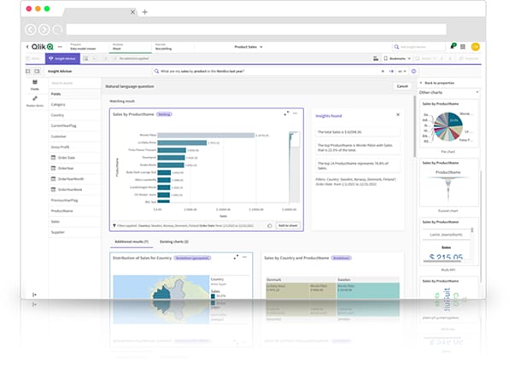The height and width of the screenshot is (366, 509).
Task: Expand Sales by ProductName chart to fullscreen
Action: click(x=286, y=113)
